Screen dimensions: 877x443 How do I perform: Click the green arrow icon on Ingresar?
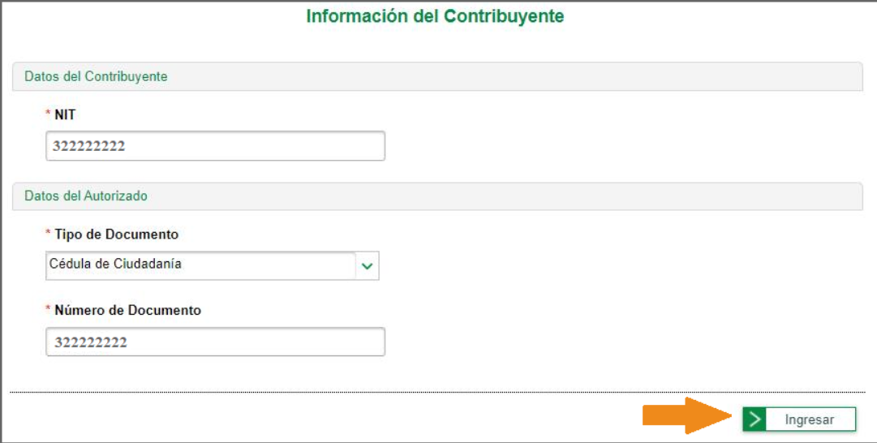tap(755, 419)
